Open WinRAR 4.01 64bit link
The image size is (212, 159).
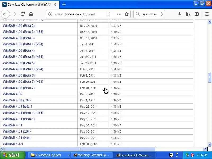point(17,138)
